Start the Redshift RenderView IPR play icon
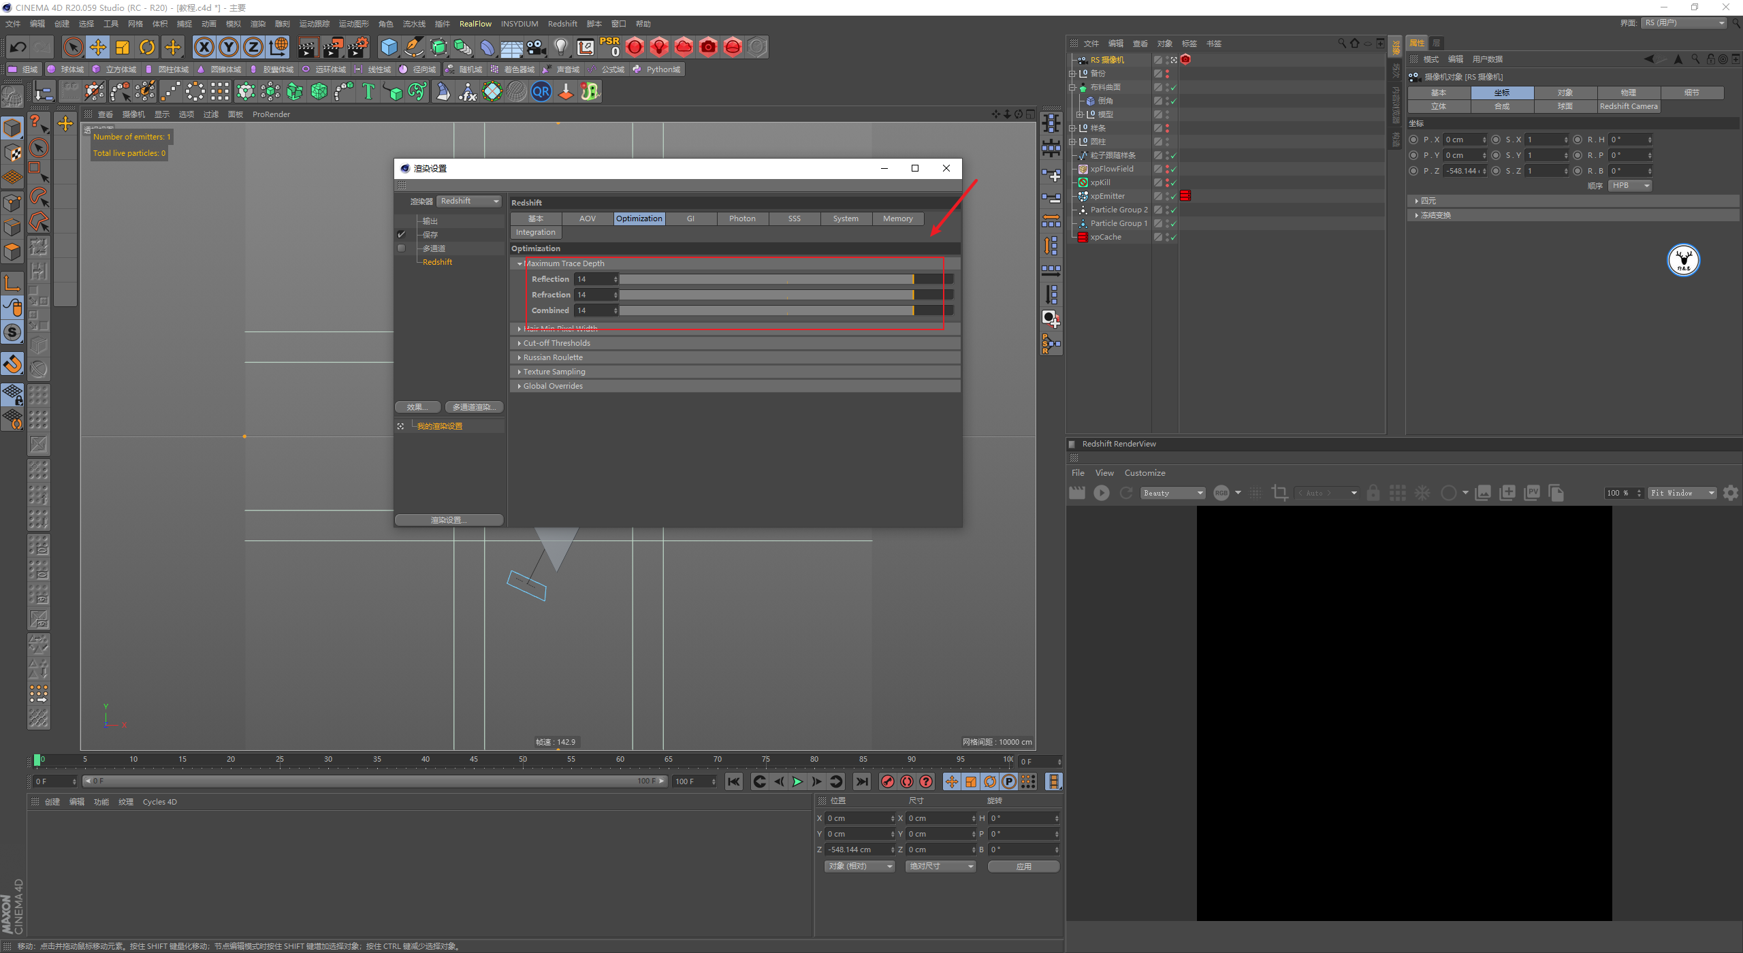The image size is (1743, 953). [1101, 493]
